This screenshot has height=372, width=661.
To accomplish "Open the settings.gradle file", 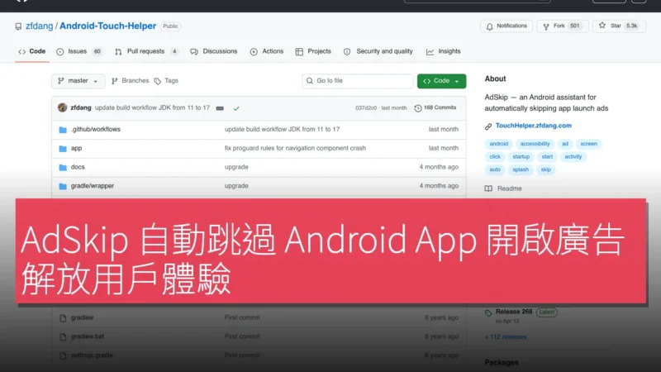I will [92, 355].
